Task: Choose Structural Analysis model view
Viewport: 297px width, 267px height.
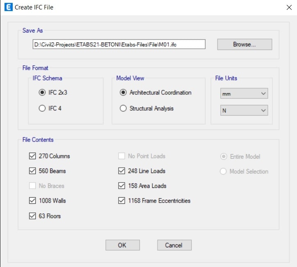Action: [123, 109]
